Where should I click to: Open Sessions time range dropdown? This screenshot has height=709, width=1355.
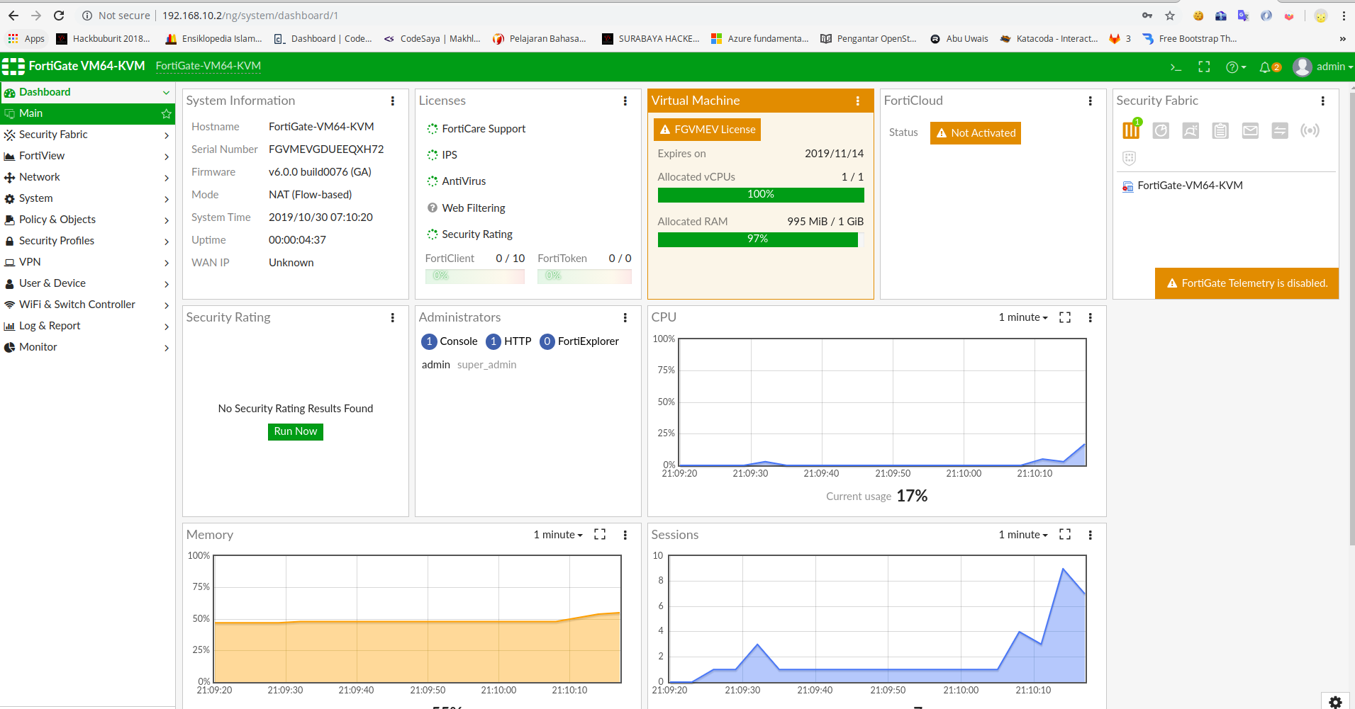pyautogui.click(x=1022, y=535)
